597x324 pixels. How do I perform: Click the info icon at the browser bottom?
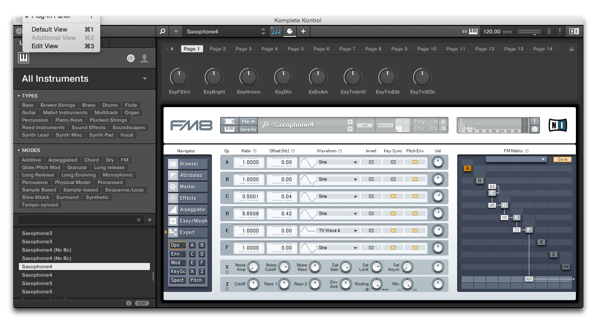[129, 303]
